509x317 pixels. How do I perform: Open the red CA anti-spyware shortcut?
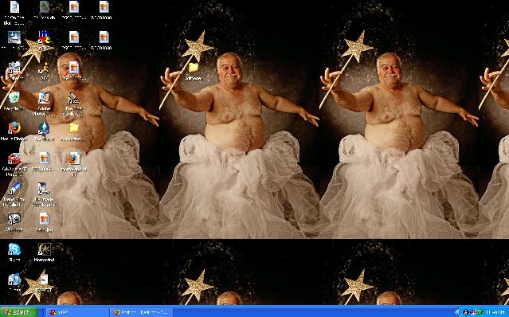pos(14,158)
